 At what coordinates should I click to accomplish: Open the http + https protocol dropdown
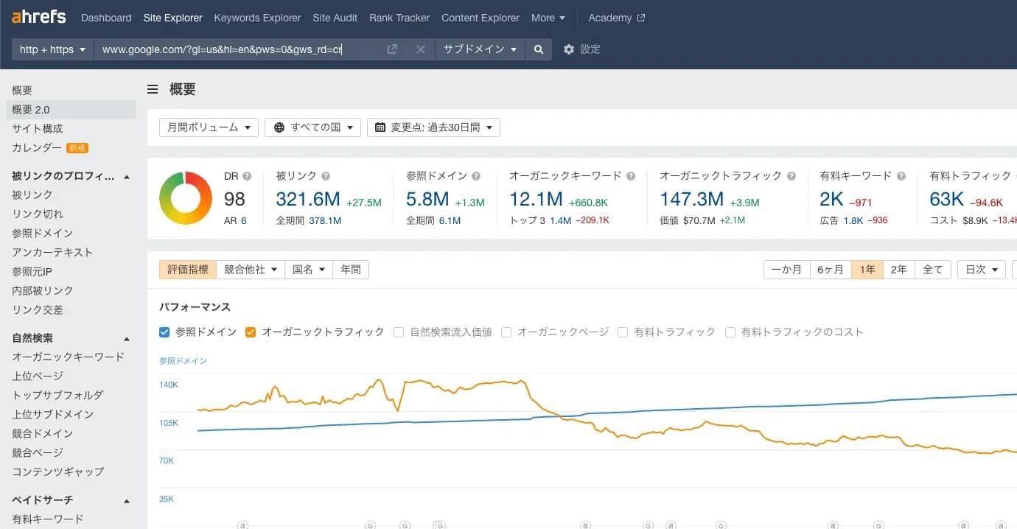[x=52, y=49]
